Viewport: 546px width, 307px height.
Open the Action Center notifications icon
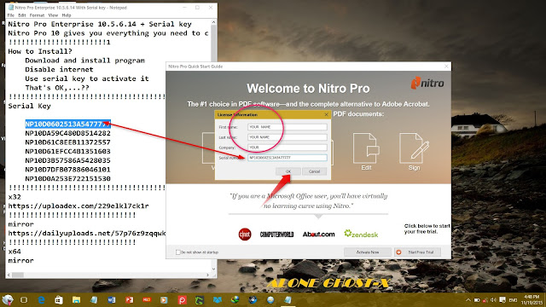[x=502, y=299]
